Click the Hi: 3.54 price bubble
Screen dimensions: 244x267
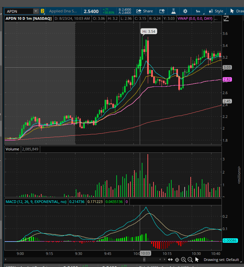coord(149,31)
